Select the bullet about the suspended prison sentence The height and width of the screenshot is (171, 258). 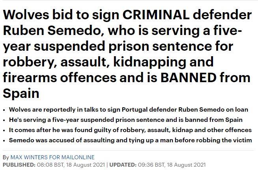(x=125, y=120)
